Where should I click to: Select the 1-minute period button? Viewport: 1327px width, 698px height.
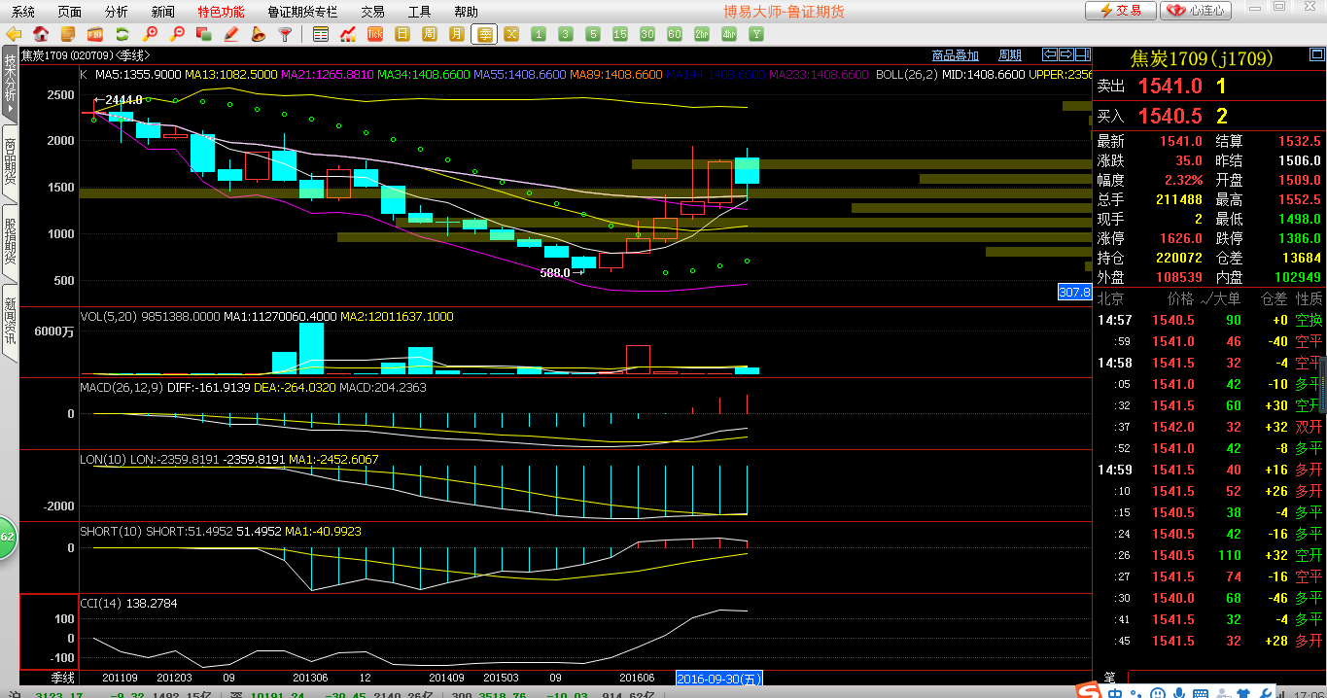[x=538, y=35]
